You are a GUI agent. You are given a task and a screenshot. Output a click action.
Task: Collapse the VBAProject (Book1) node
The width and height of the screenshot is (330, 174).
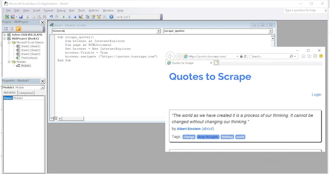coord(4,39)
